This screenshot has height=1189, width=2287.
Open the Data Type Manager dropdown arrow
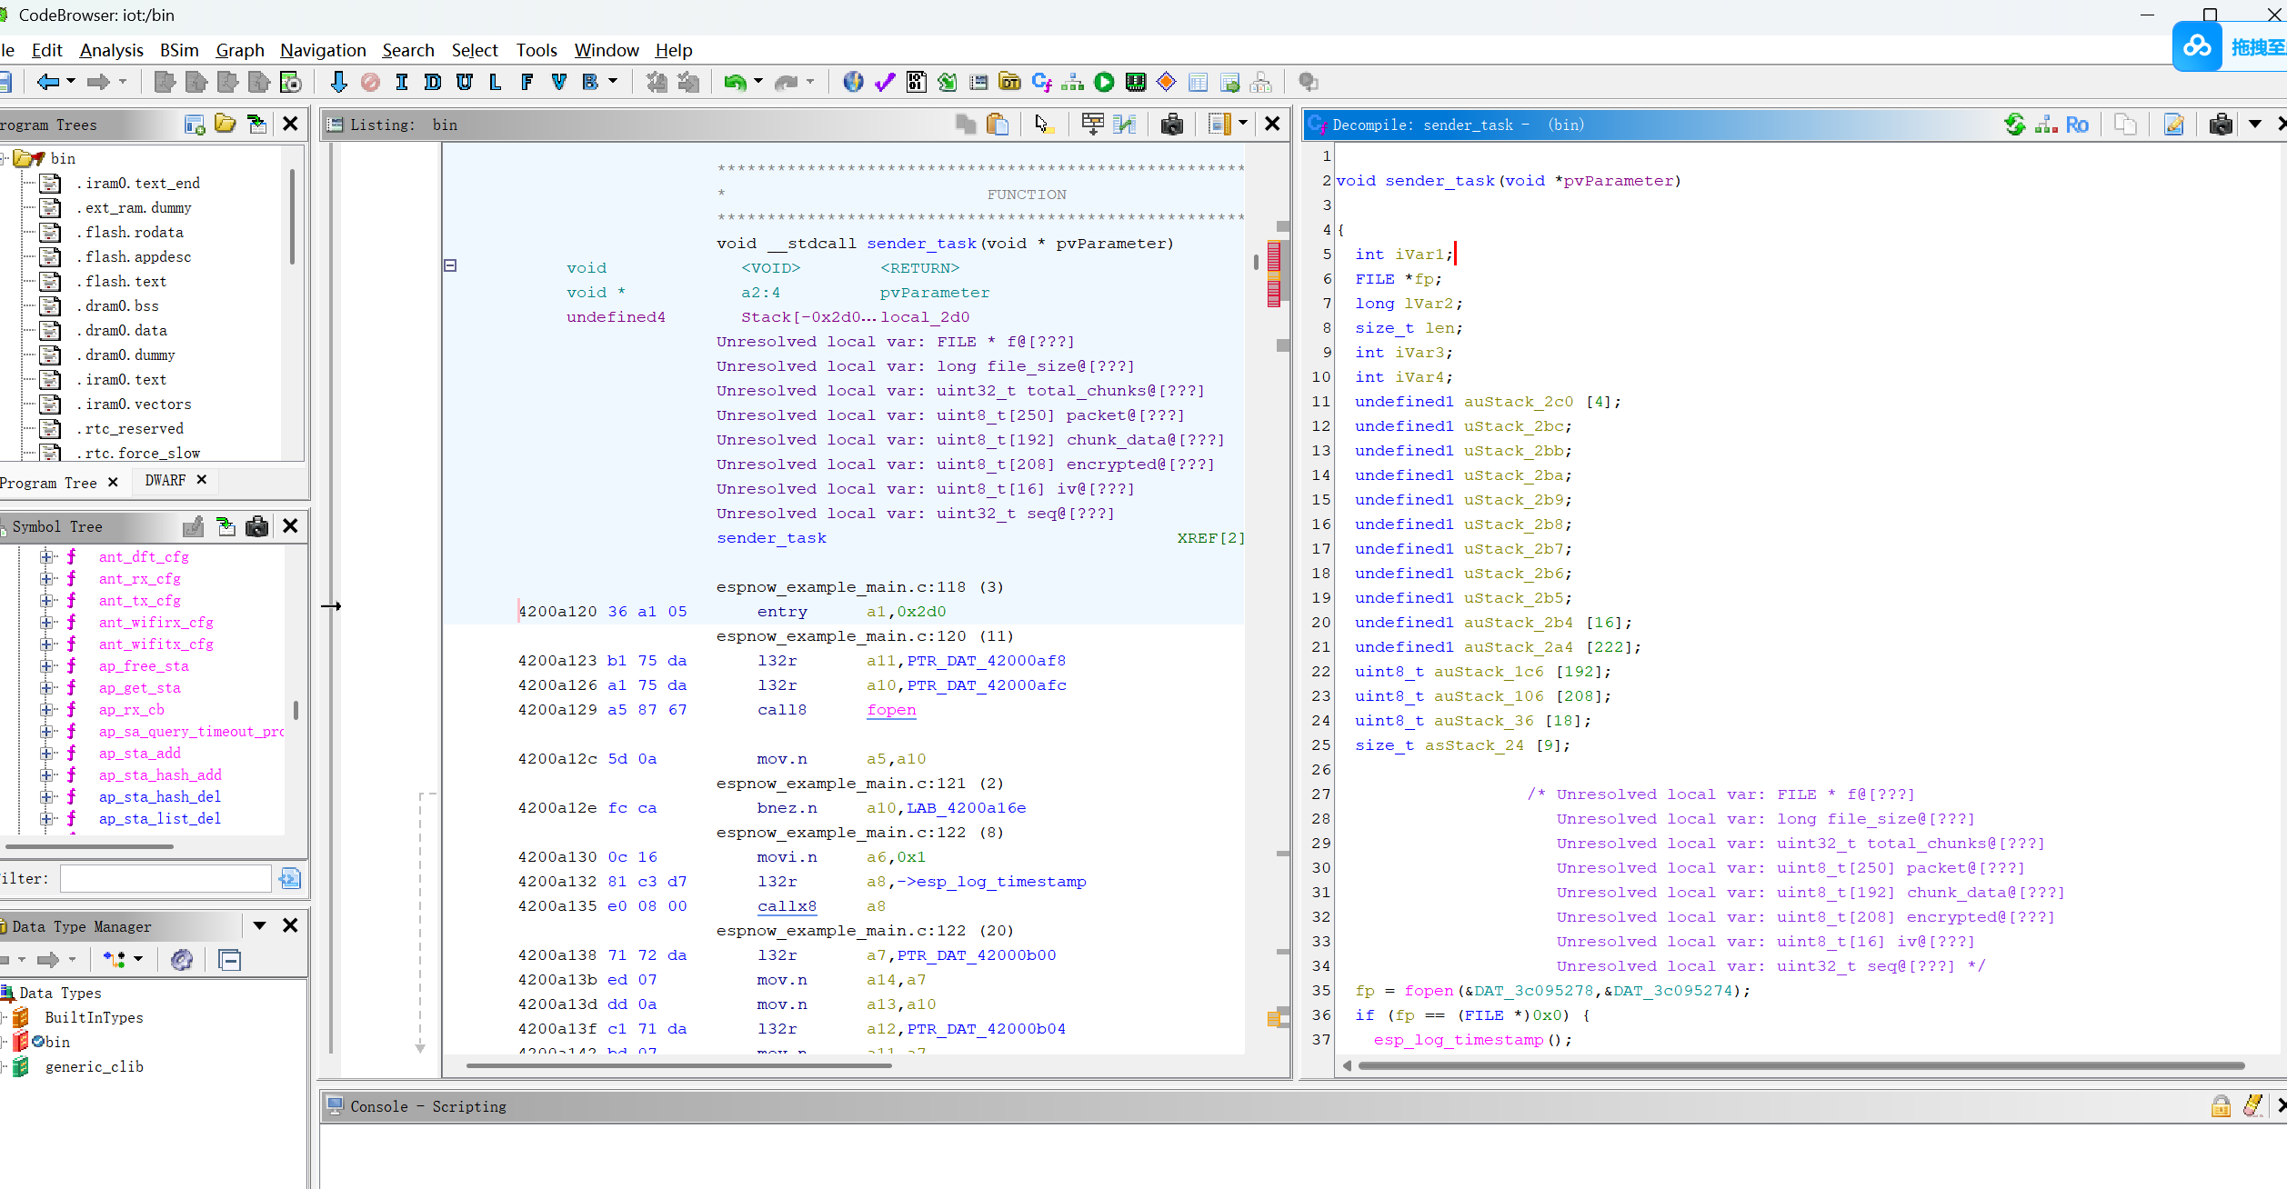(x=259, y=925)
